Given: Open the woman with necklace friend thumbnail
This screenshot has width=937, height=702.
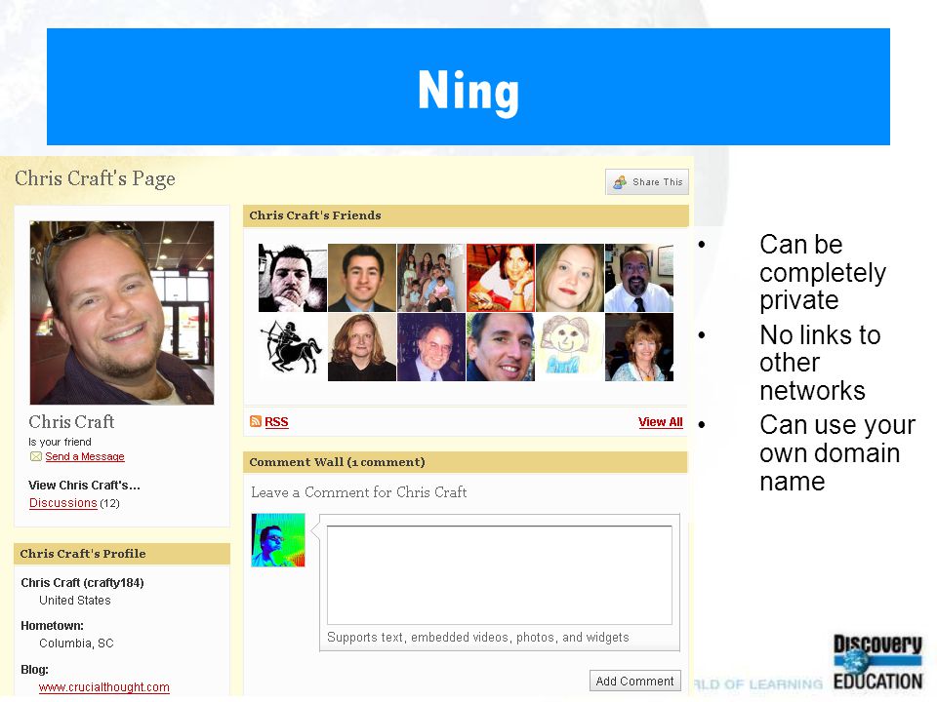Looking at the screenshot, I should tap(639, 347).
